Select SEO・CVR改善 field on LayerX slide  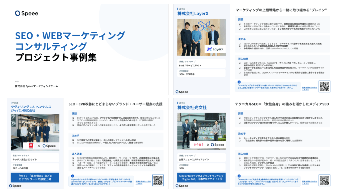[201, 73]
